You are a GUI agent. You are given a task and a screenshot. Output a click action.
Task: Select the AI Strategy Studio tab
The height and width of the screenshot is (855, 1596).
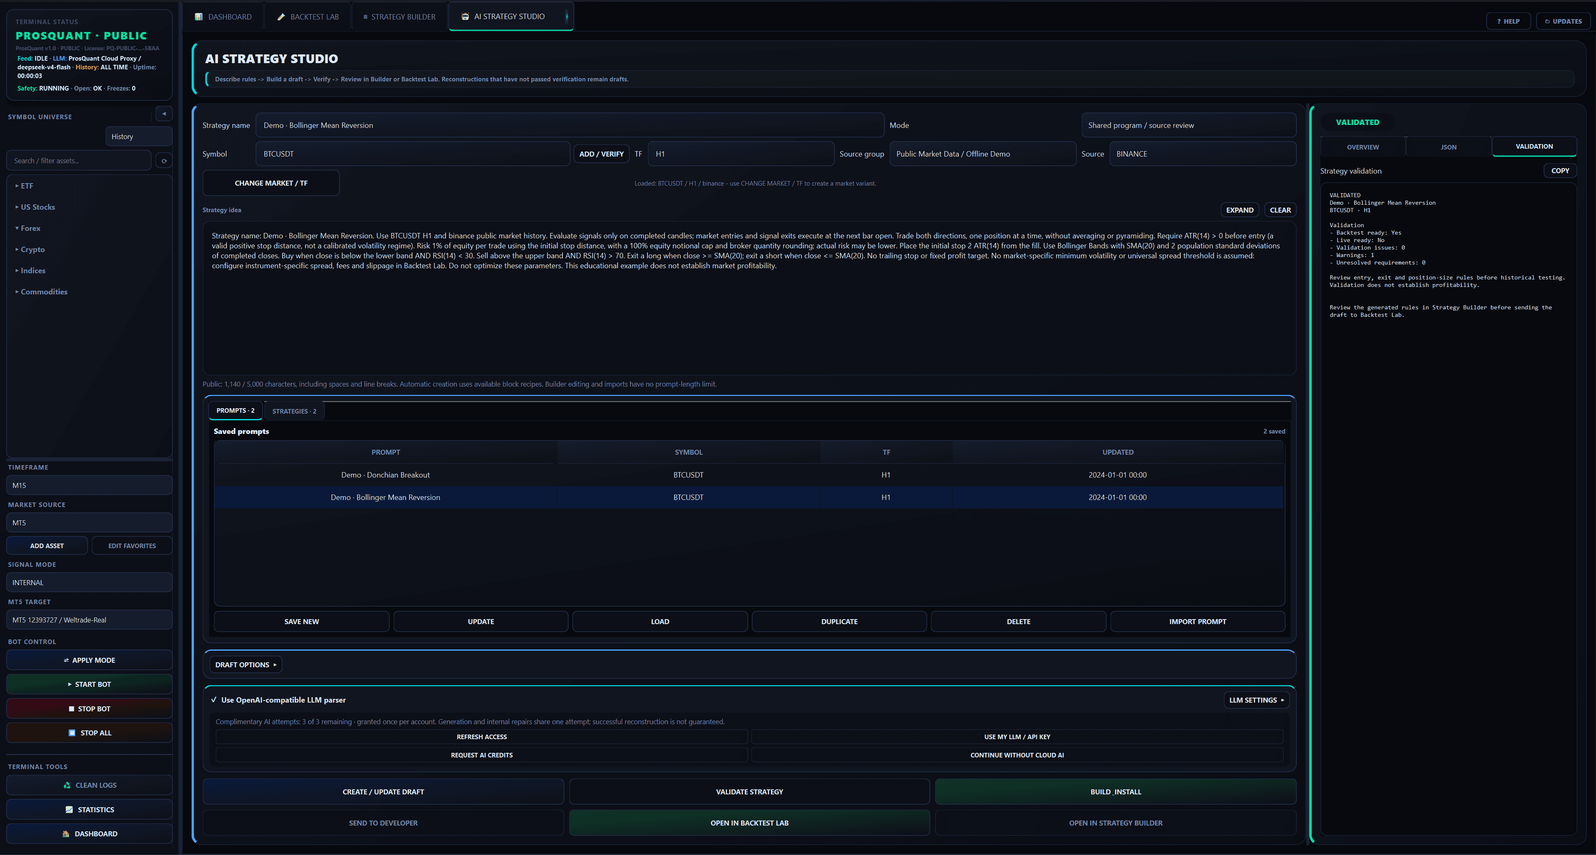point(510,17)
